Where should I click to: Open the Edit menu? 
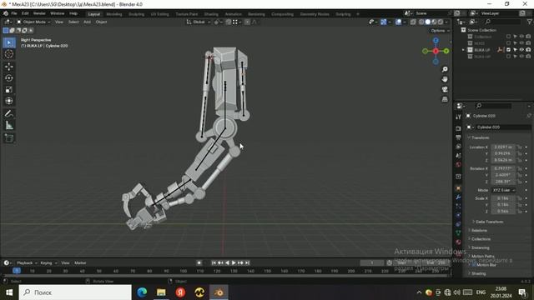[x=25, y=13]
